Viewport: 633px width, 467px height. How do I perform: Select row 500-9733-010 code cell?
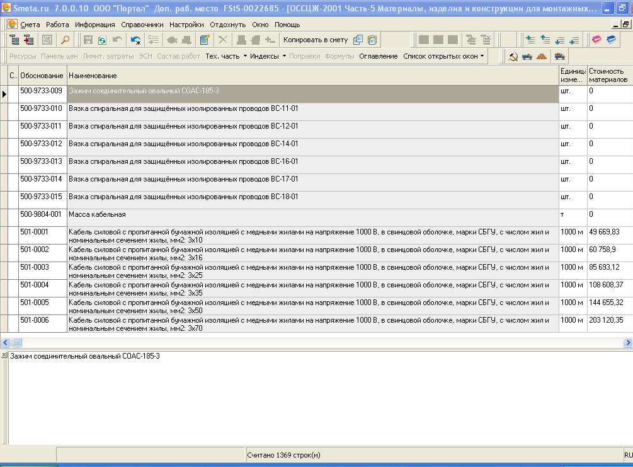pyautogui.click(x=42, y=112)
